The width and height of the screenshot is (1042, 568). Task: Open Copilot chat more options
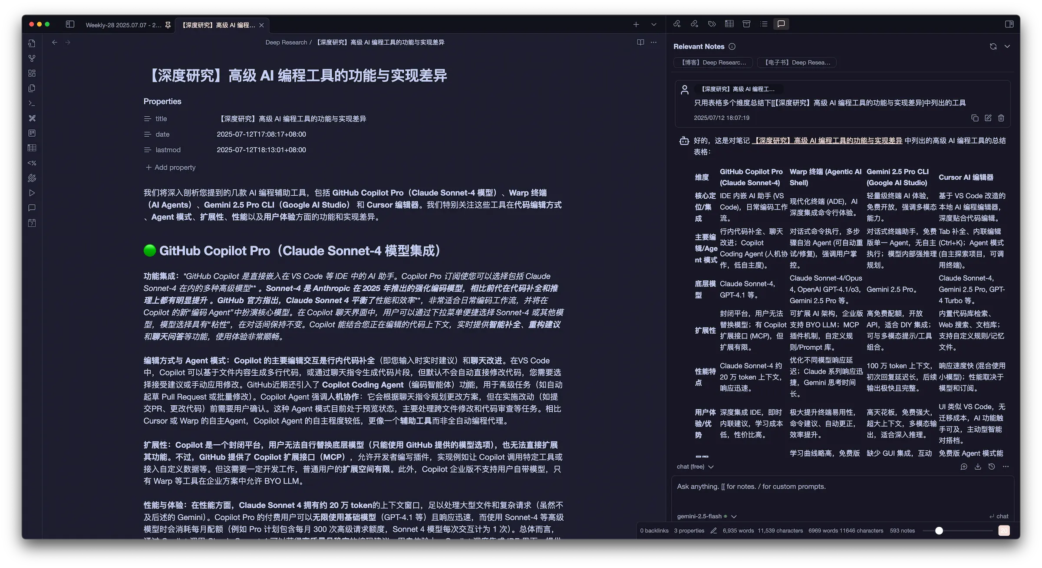point(1006,467)
